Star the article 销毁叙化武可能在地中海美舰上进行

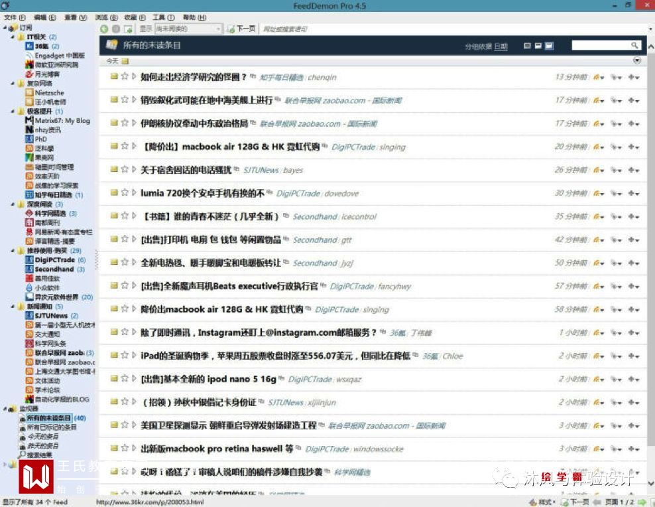point(125,100)
